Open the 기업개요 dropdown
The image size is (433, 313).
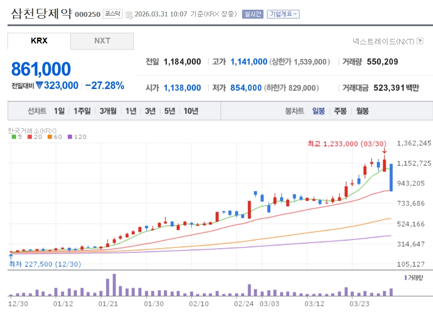(283, 14)
